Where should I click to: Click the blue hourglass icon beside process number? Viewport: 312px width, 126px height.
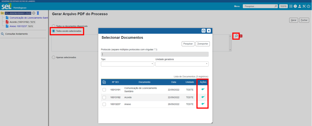point(38,13)
